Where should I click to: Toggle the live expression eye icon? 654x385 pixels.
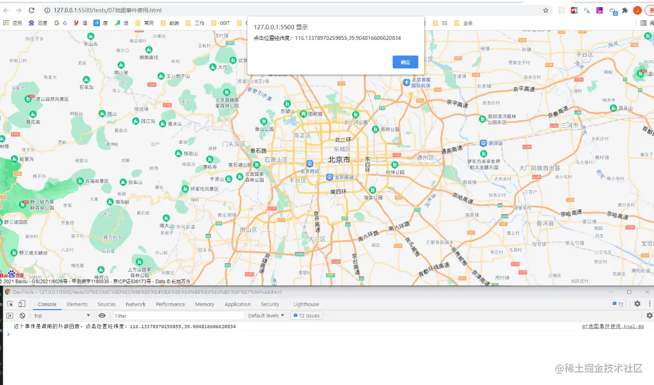click(102, 316)
